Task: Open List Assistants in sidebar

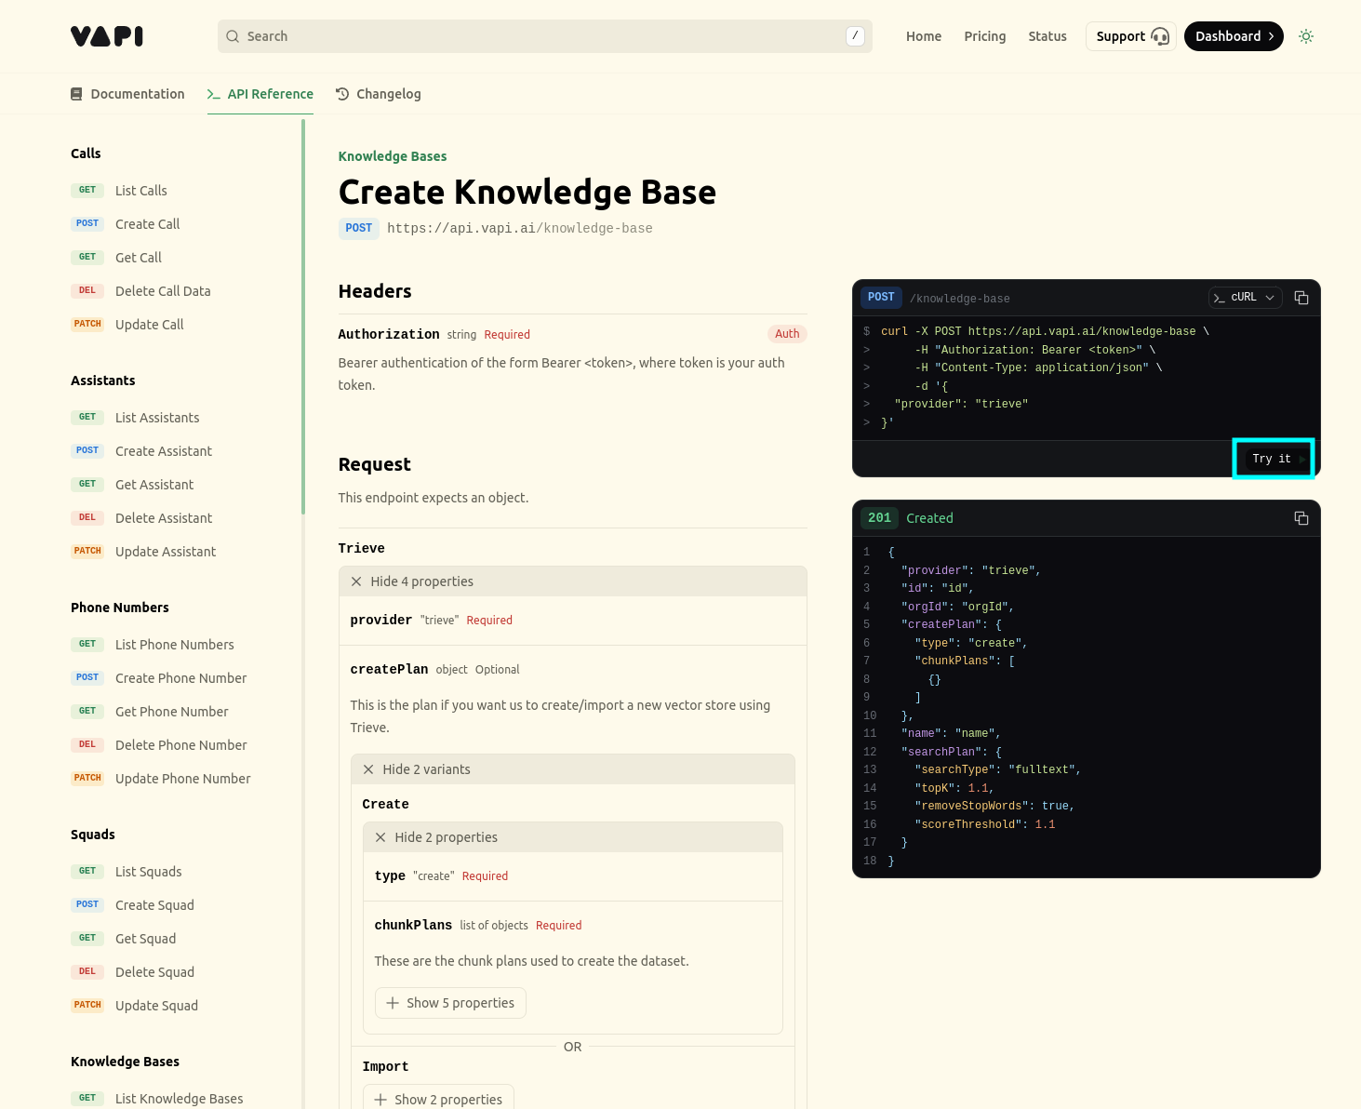Action: click(157, 418)
